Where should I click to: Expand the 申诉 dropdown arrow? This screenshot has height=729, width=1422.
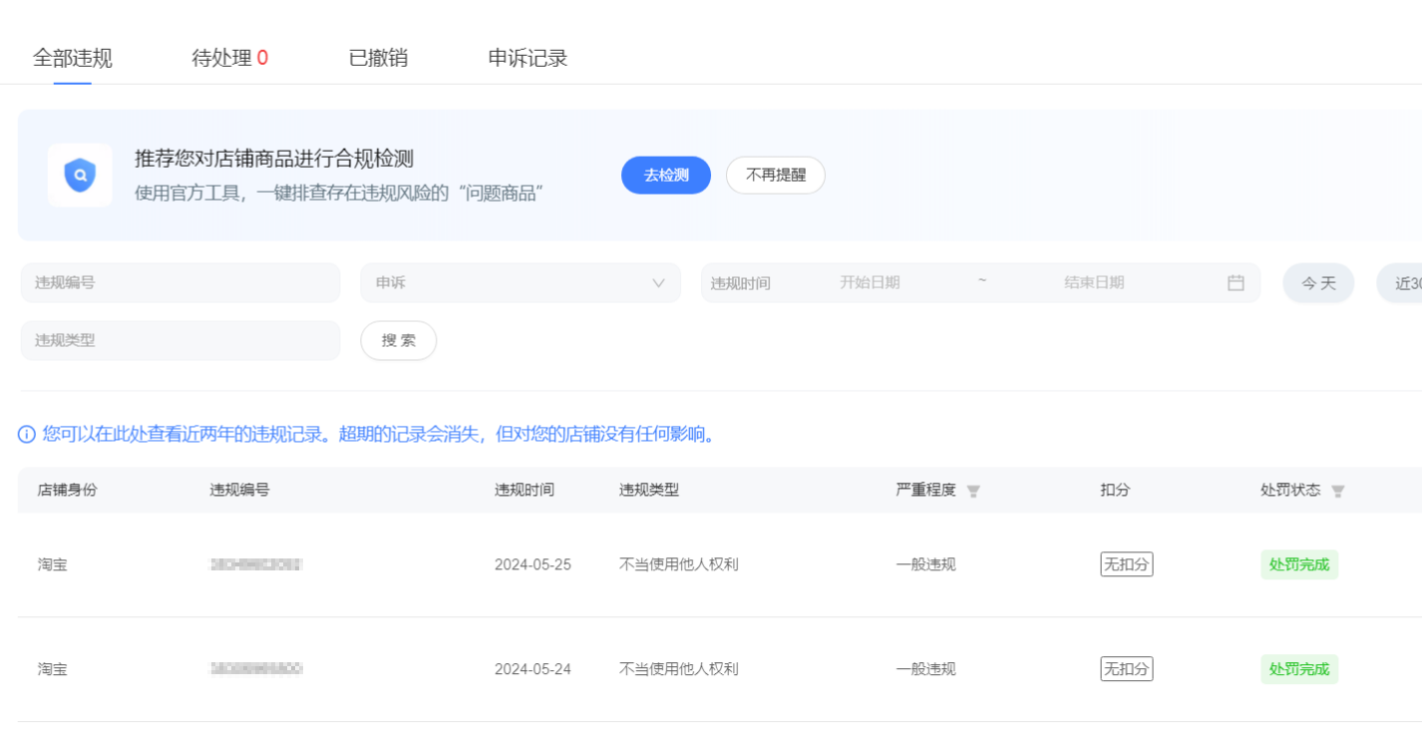pos(658,283)
